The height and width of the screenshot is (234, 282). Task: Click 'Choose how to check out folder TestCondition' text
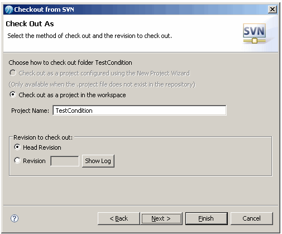click(70, 63)
